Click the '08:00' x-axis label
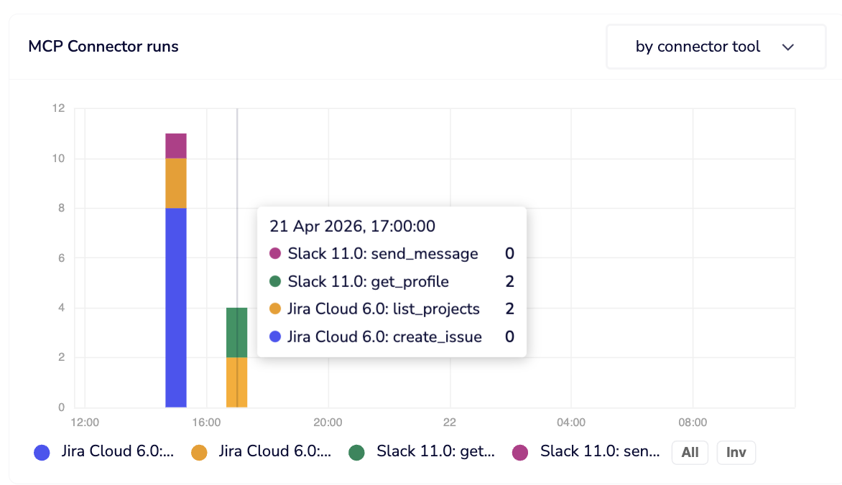The width and height of the screenshot is (842, 485). 692,423
